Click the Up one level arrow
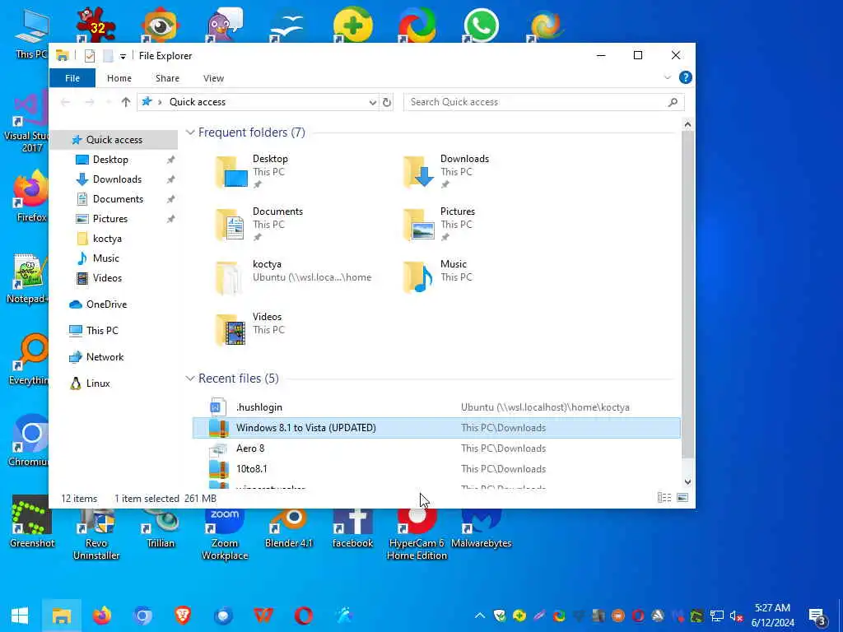843x632 pixels. (126, 102)
